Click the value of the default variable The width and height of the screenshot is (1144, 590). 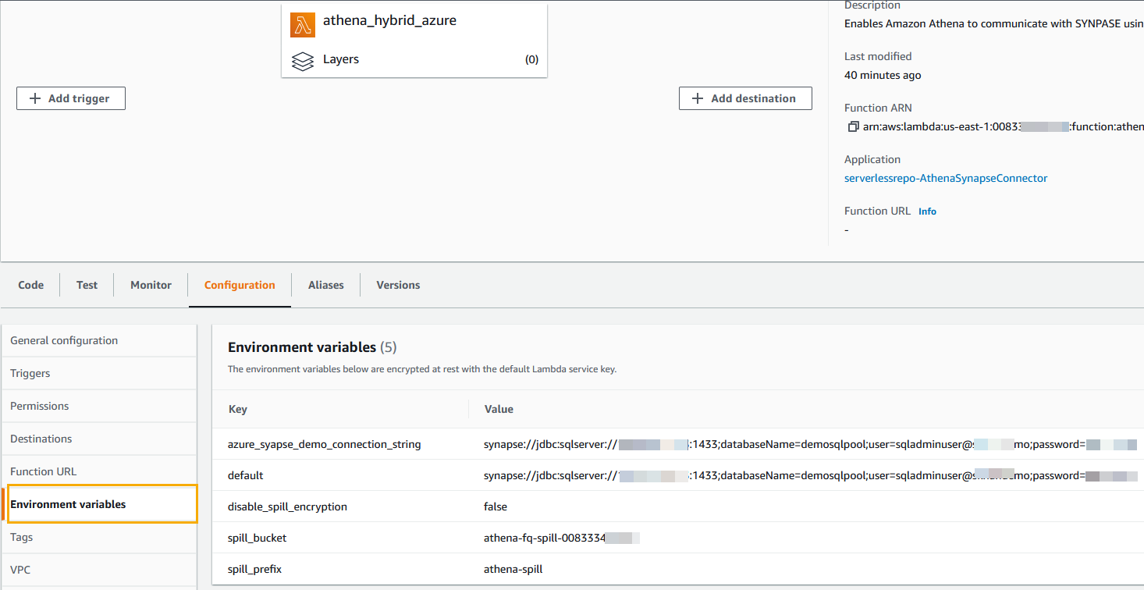coord(811,475)
